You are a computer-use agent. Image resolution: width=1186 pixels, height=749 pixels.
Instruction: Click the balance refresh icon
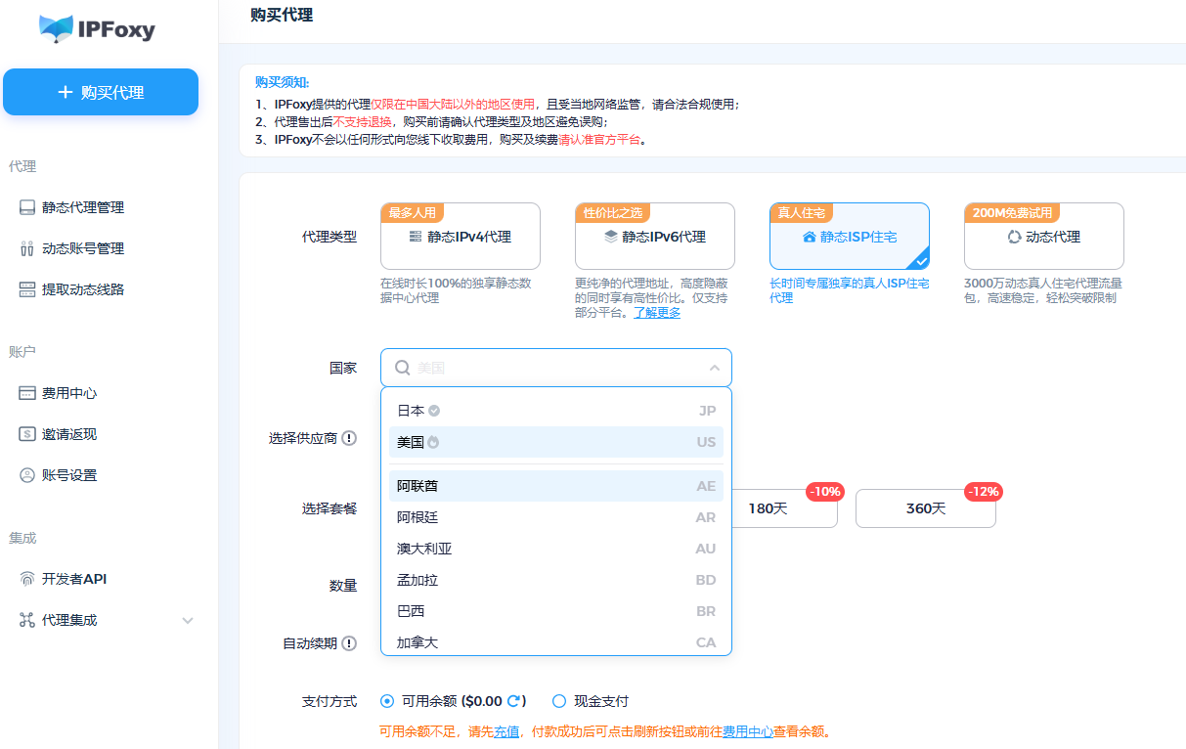[x=513, y=701]
